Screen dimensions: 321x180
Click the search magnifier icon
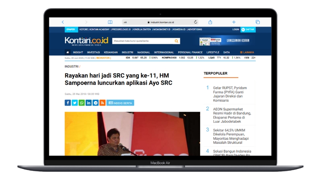[176, 41]
